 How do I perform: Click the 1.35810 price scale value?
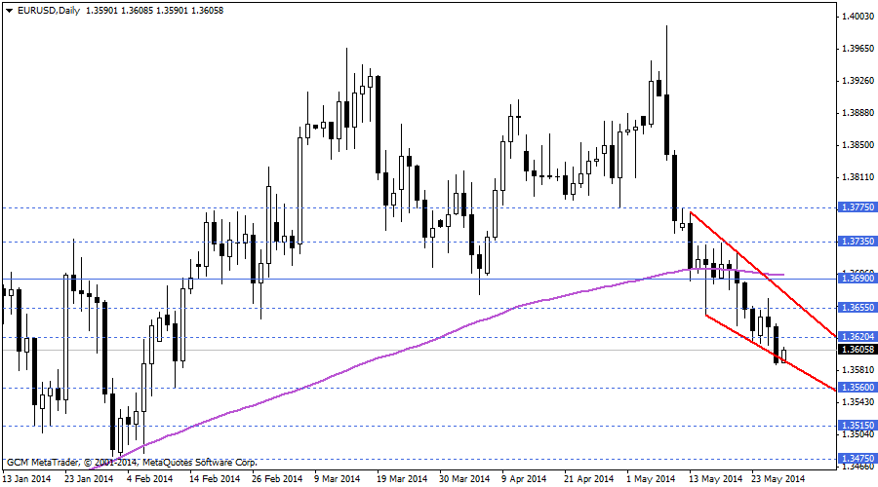858,370
